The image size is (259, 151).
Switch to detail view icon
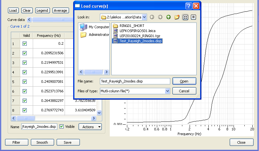coord(193,17)
